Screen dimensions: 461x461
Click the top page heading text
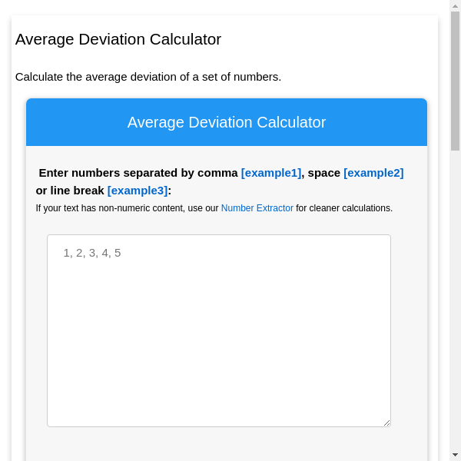click(118, 39)
